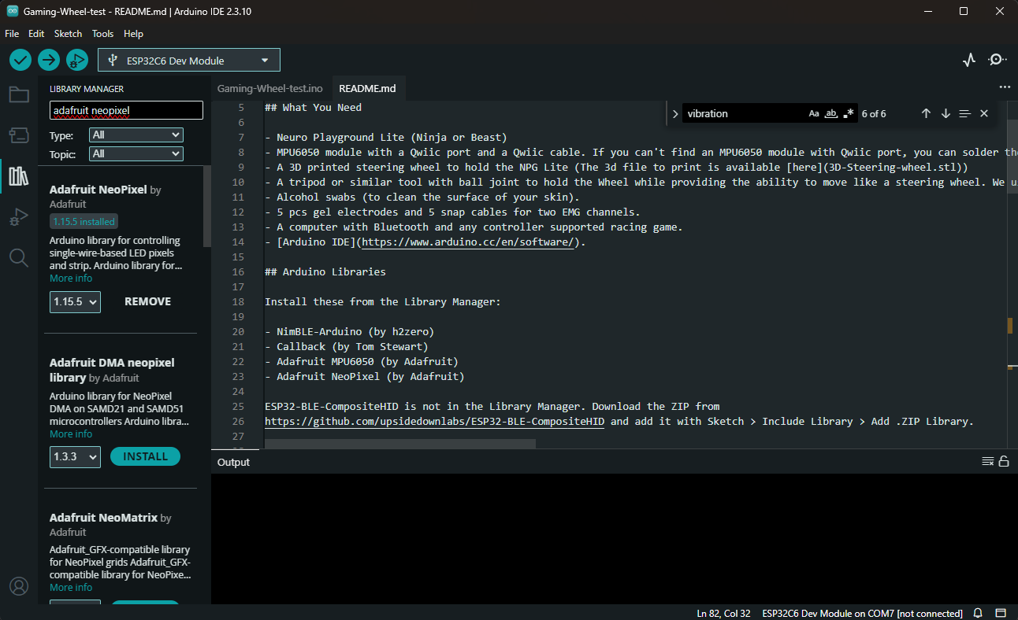
Task: Toggle Match Whole Word in find widget
Action: point(831,113)
